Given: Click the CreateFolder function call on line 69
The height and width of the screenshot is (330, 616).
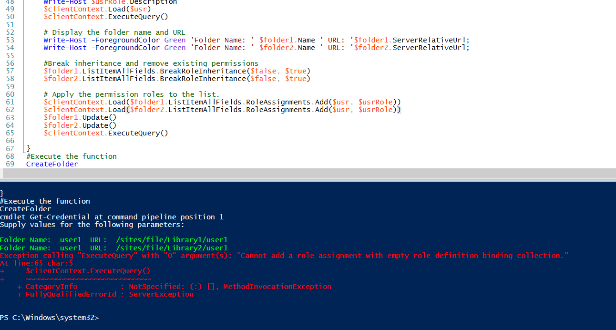Looking at the screenshot, I should 51,164.
